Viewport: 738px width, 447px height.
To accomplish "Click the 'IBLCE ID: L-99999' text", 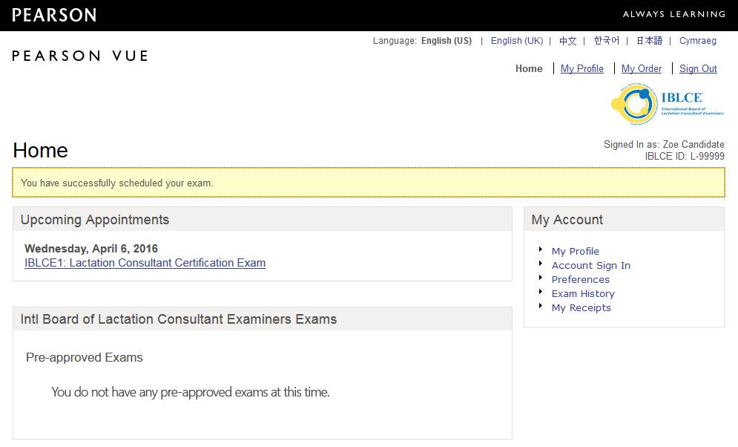I will coord(685,157).
